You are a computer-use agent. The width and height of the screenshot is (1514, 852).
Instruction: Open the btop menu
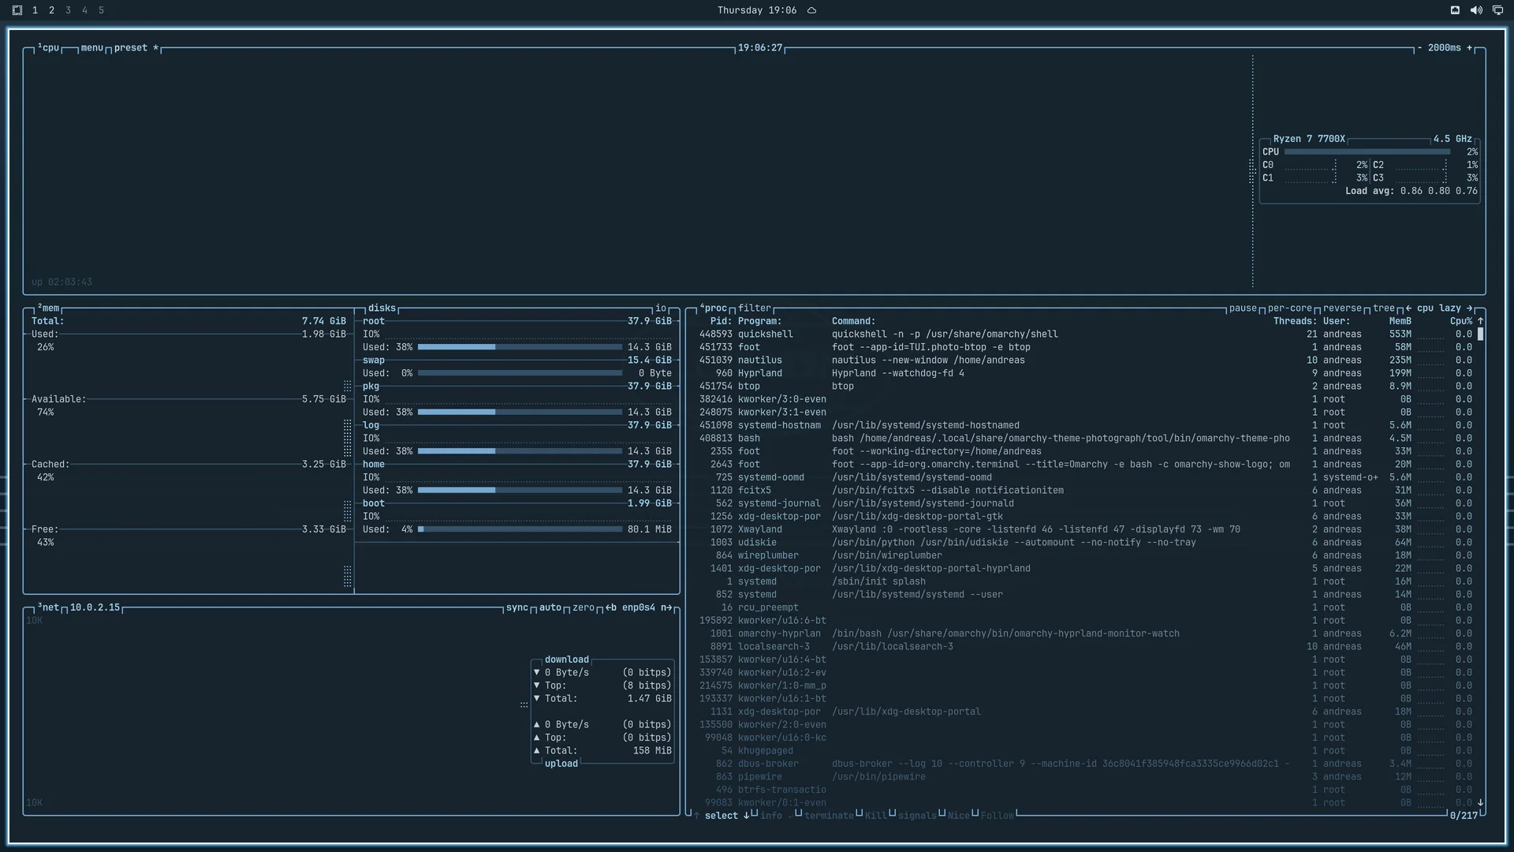(92, 48)
